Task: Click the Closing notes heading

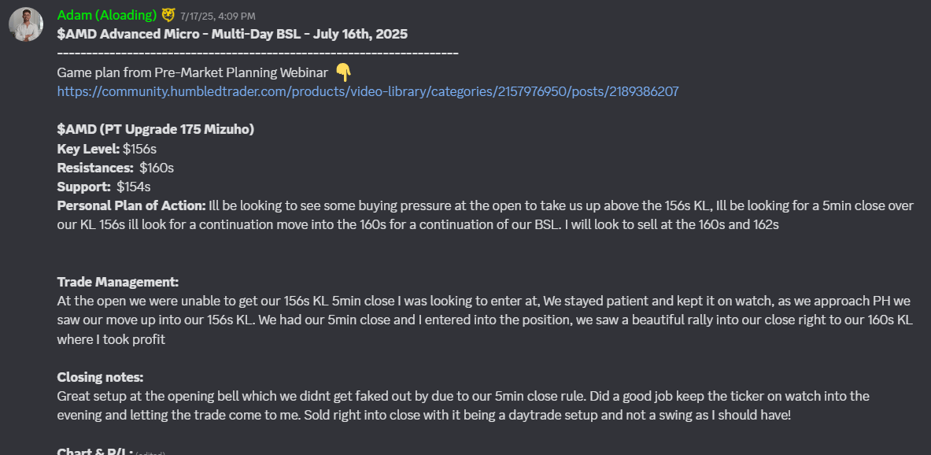Action: tap(101, 378)
